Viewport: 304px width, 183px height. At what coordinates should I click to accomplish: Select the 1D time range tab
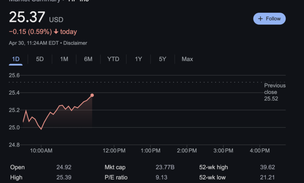(x=16, y=59)
